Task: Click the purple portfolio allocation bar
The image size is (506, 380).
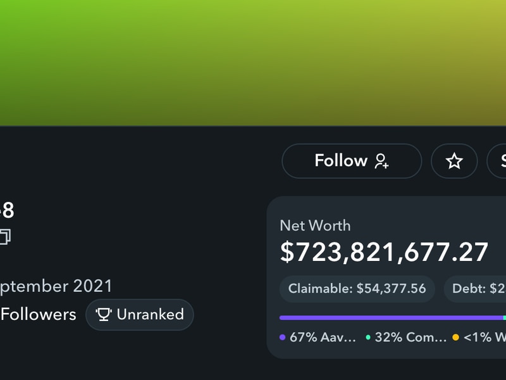Action: point(391,318)
